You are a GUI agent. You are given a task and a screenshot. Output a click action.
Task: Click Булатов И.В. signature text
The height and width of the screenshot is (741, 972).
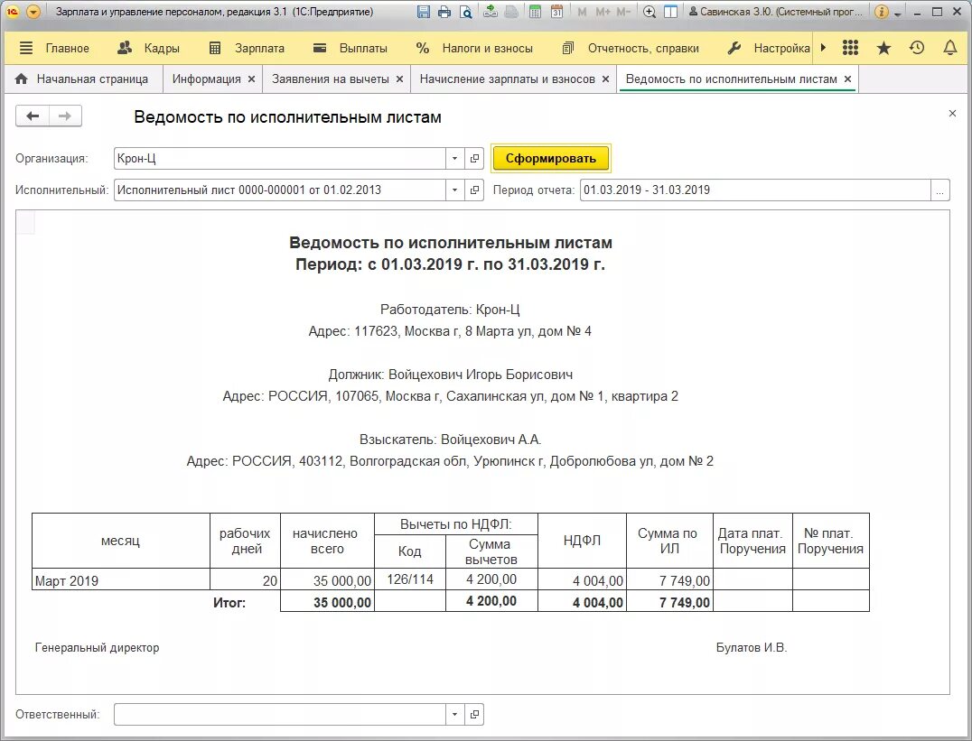point(752,647)
